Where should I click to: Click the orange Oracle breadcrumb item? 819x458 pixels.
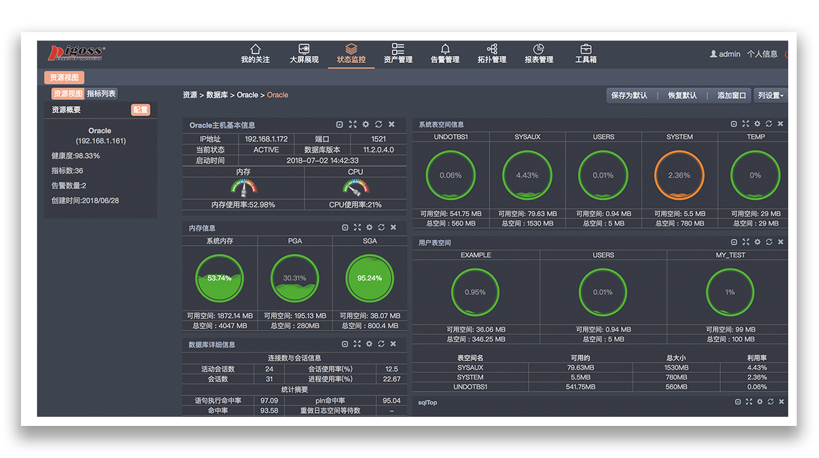point(277,95)
